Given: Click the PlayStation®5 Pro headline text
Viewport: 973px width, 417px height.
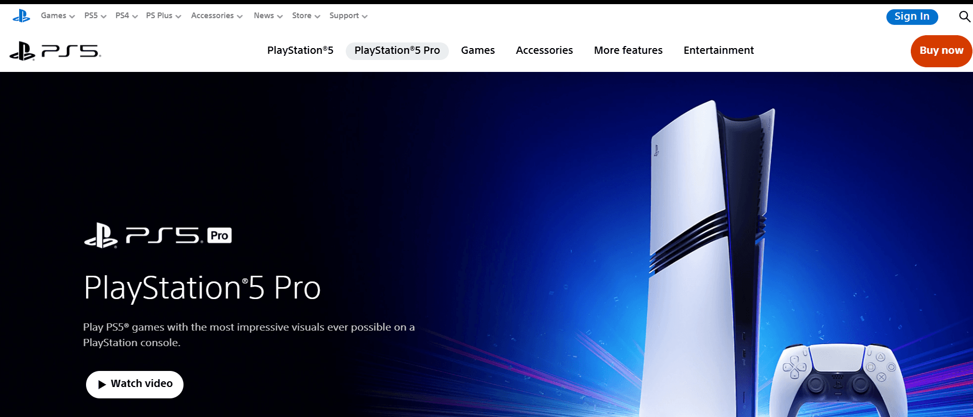Looking at the screenshot, I should pos(202,288).
